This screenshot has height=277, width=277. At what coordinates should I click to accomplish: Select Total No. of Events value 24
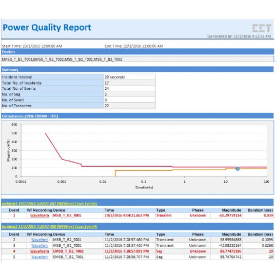click(130, 89)
